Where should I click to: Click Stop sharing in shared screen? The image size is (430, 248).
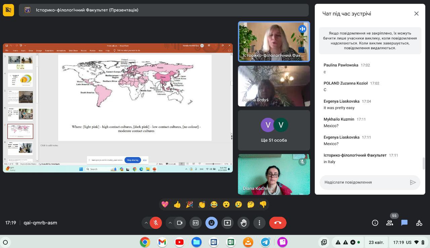coord(133,160)
